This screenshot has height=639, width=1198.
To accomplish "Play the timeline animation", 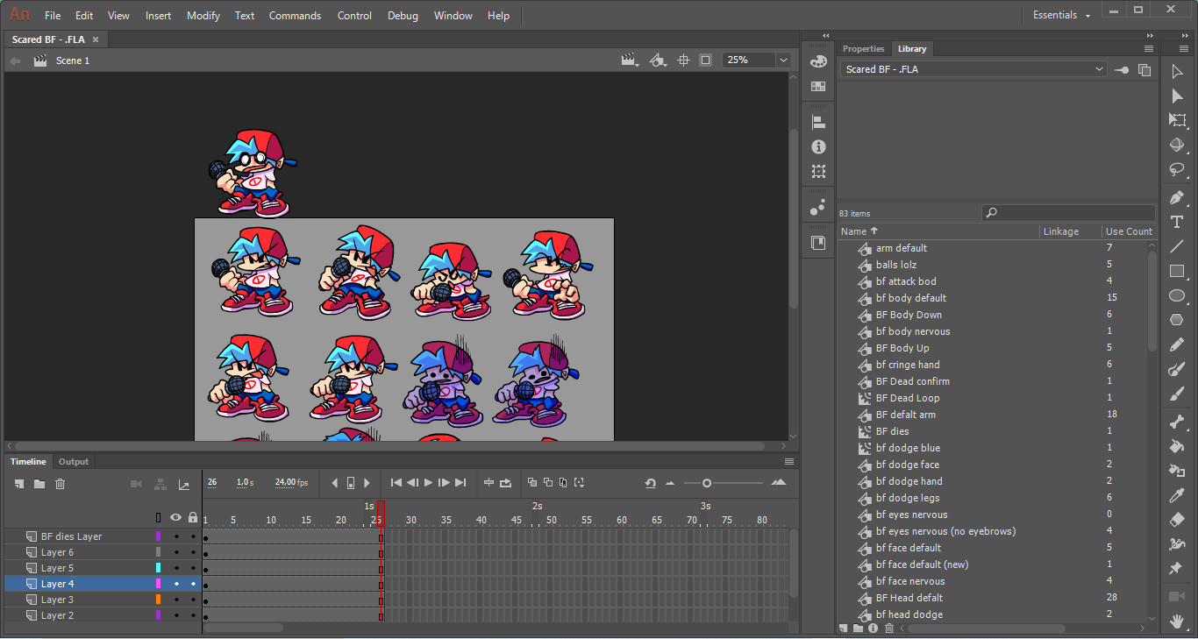I will [x=428, y=483].
